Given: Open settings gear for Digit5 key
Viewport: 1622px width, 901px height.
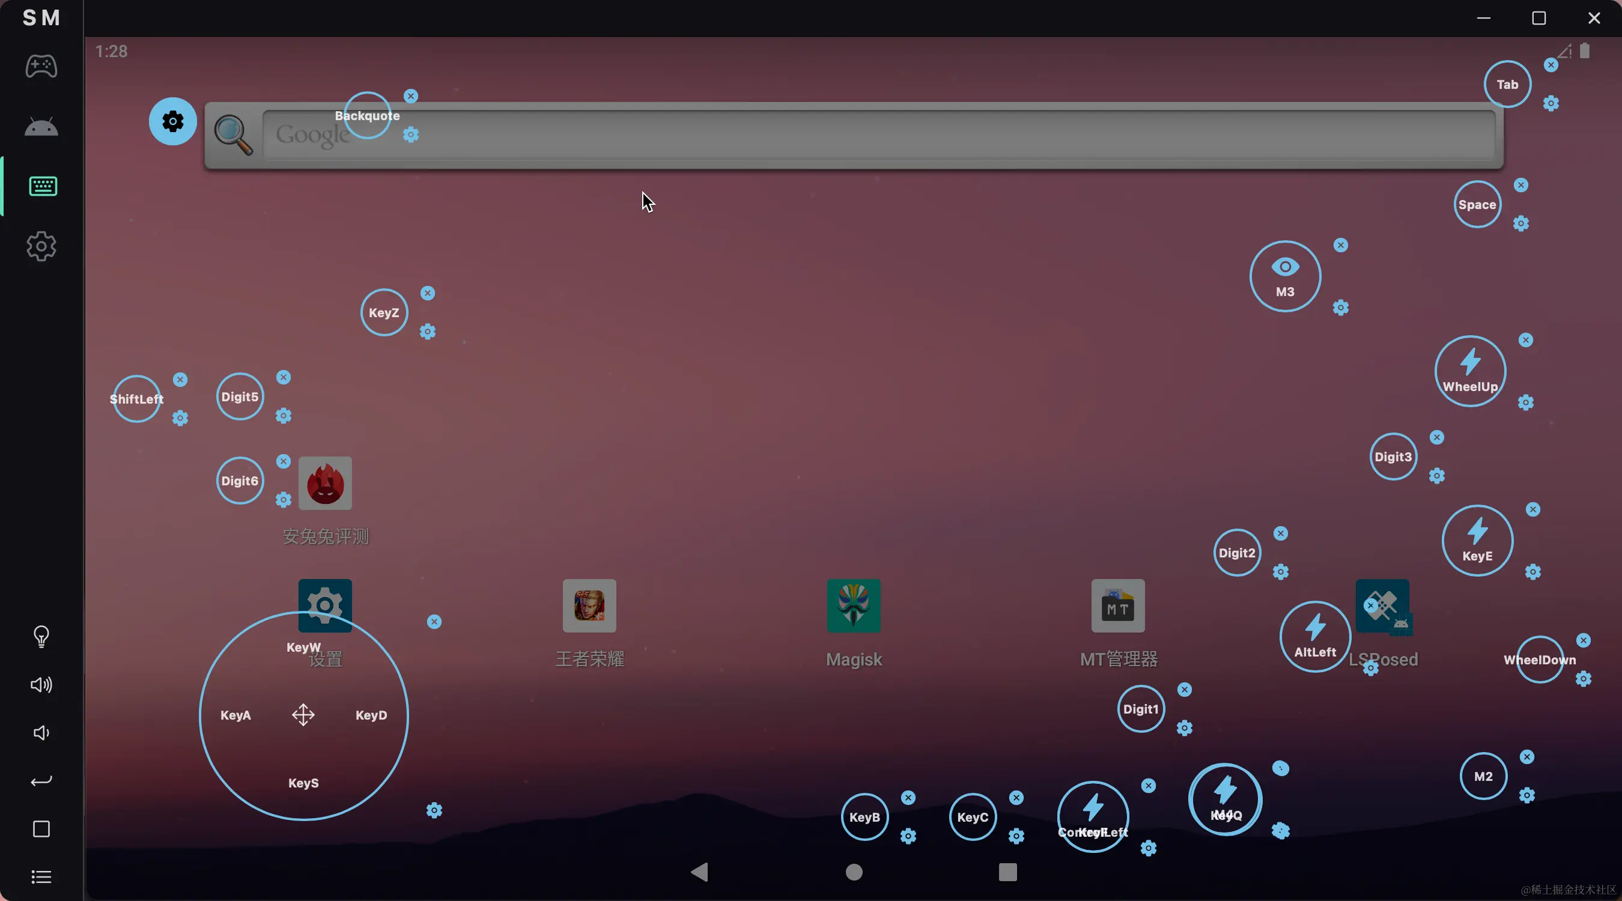Looking at the screenshot, I should point(284,416).
